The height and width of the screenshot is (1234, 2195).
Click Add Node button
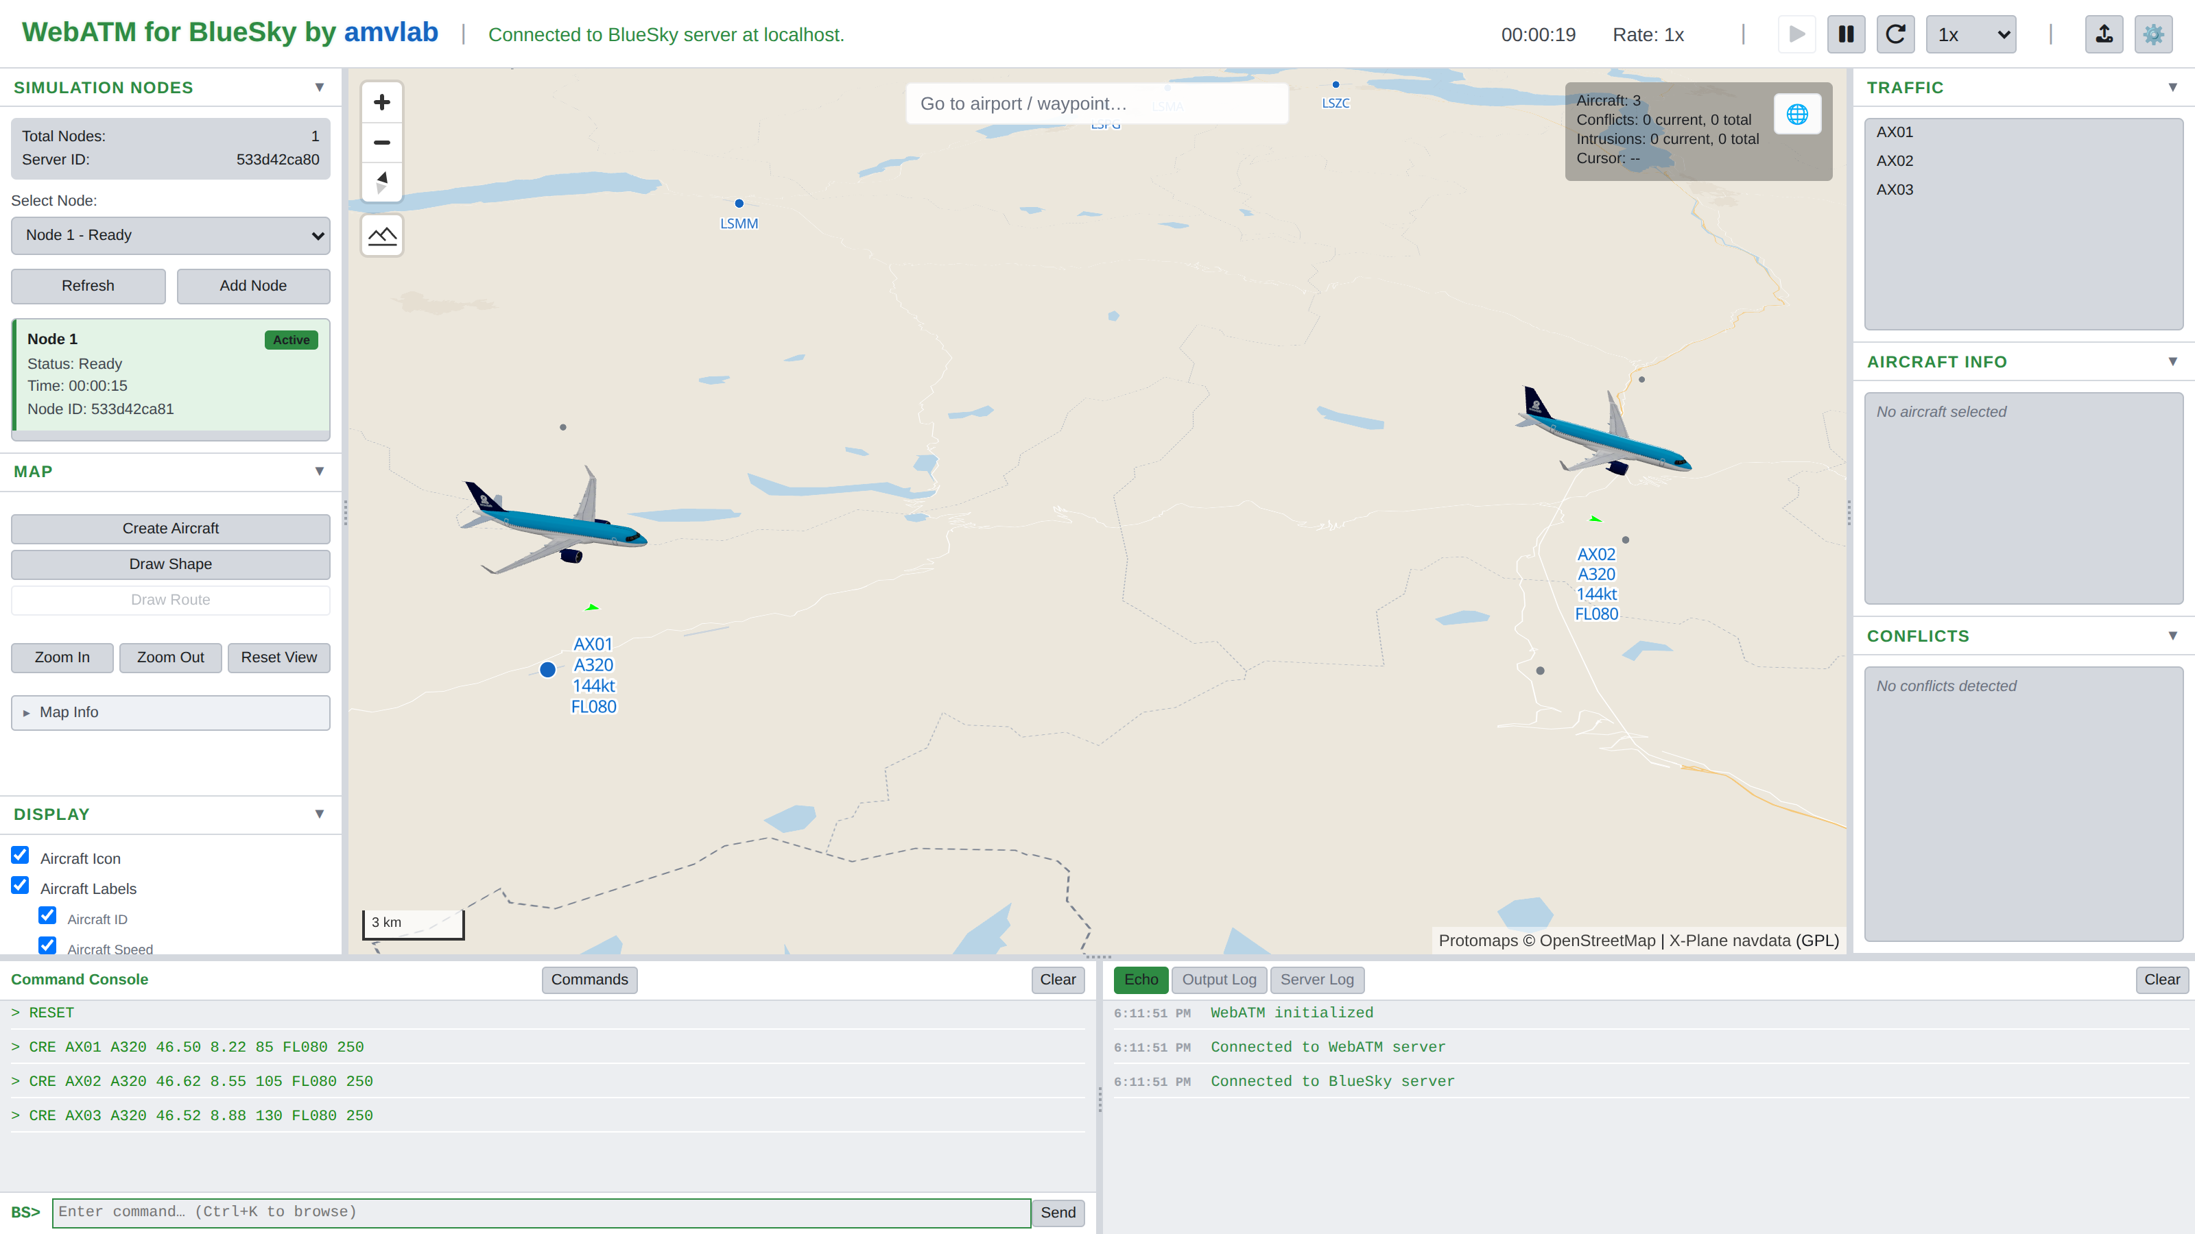(x=253, y=286)
